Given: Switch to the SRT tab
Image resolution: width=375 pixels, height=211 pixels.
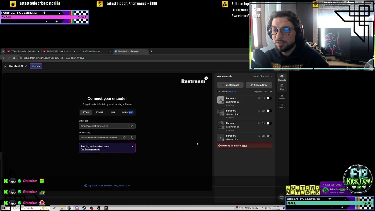Looking at the screenshot, I should (113, 112).
